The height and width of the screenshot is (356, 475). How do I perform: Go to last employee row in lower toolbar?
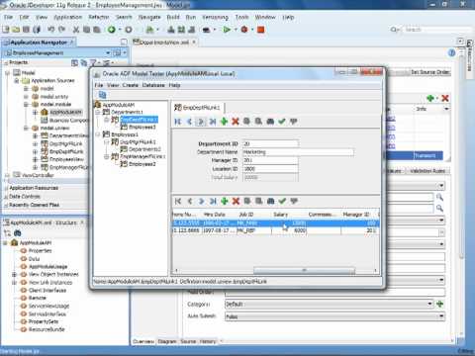[213, 201]
